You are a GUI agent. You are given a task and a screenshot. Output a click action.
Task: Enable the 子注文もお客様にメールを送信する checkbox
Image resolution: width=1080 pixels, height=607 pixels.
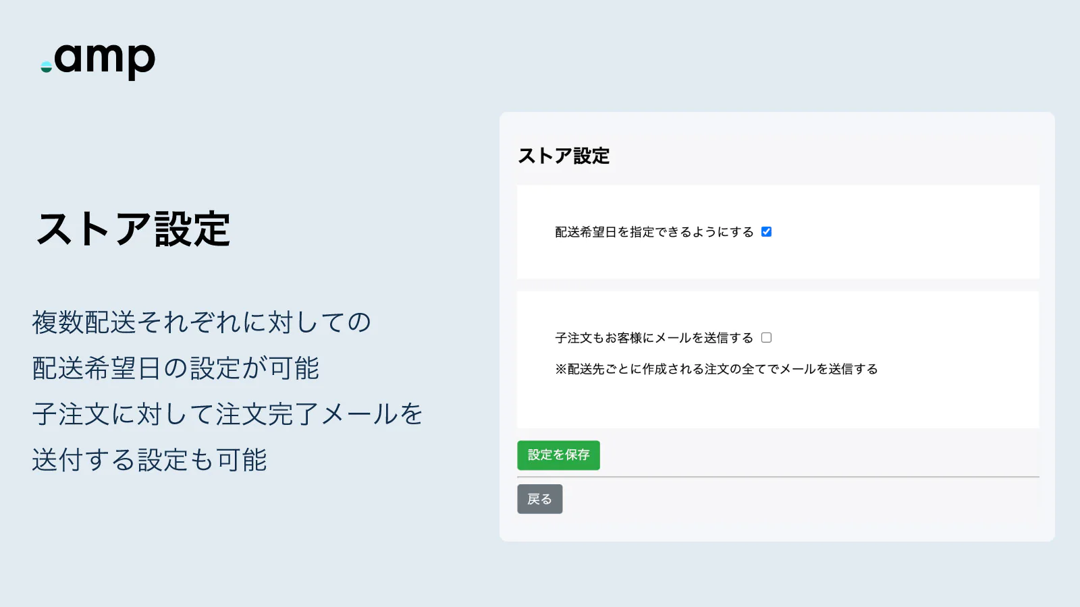coord(766,337)
